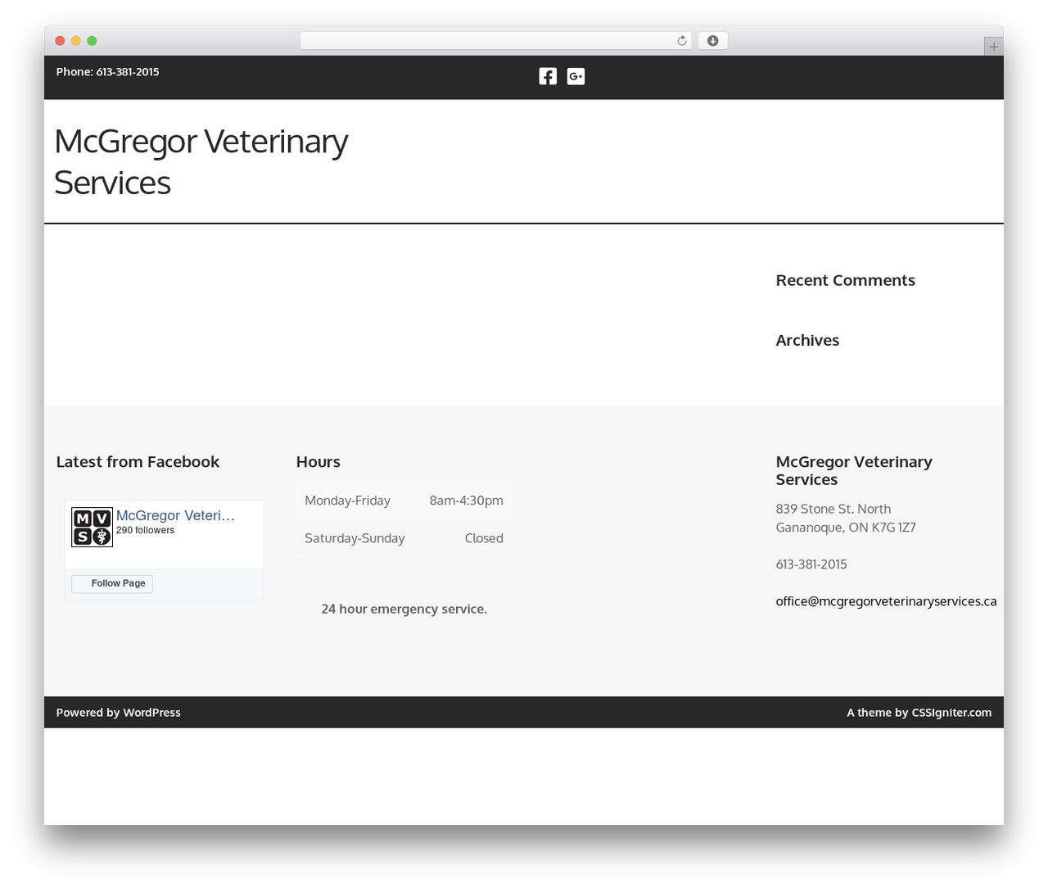
Task: Click the MVS Facebook page logo thumbnail
Action: coord(92,528)
